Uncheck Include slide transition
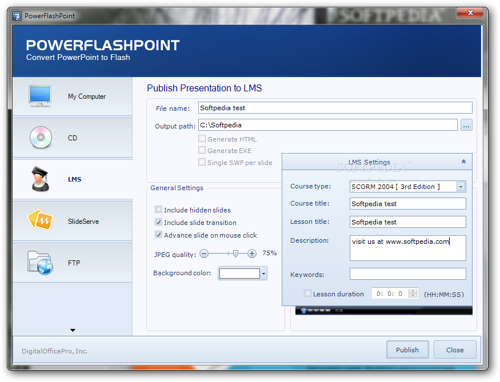 (x=158, y=222)
